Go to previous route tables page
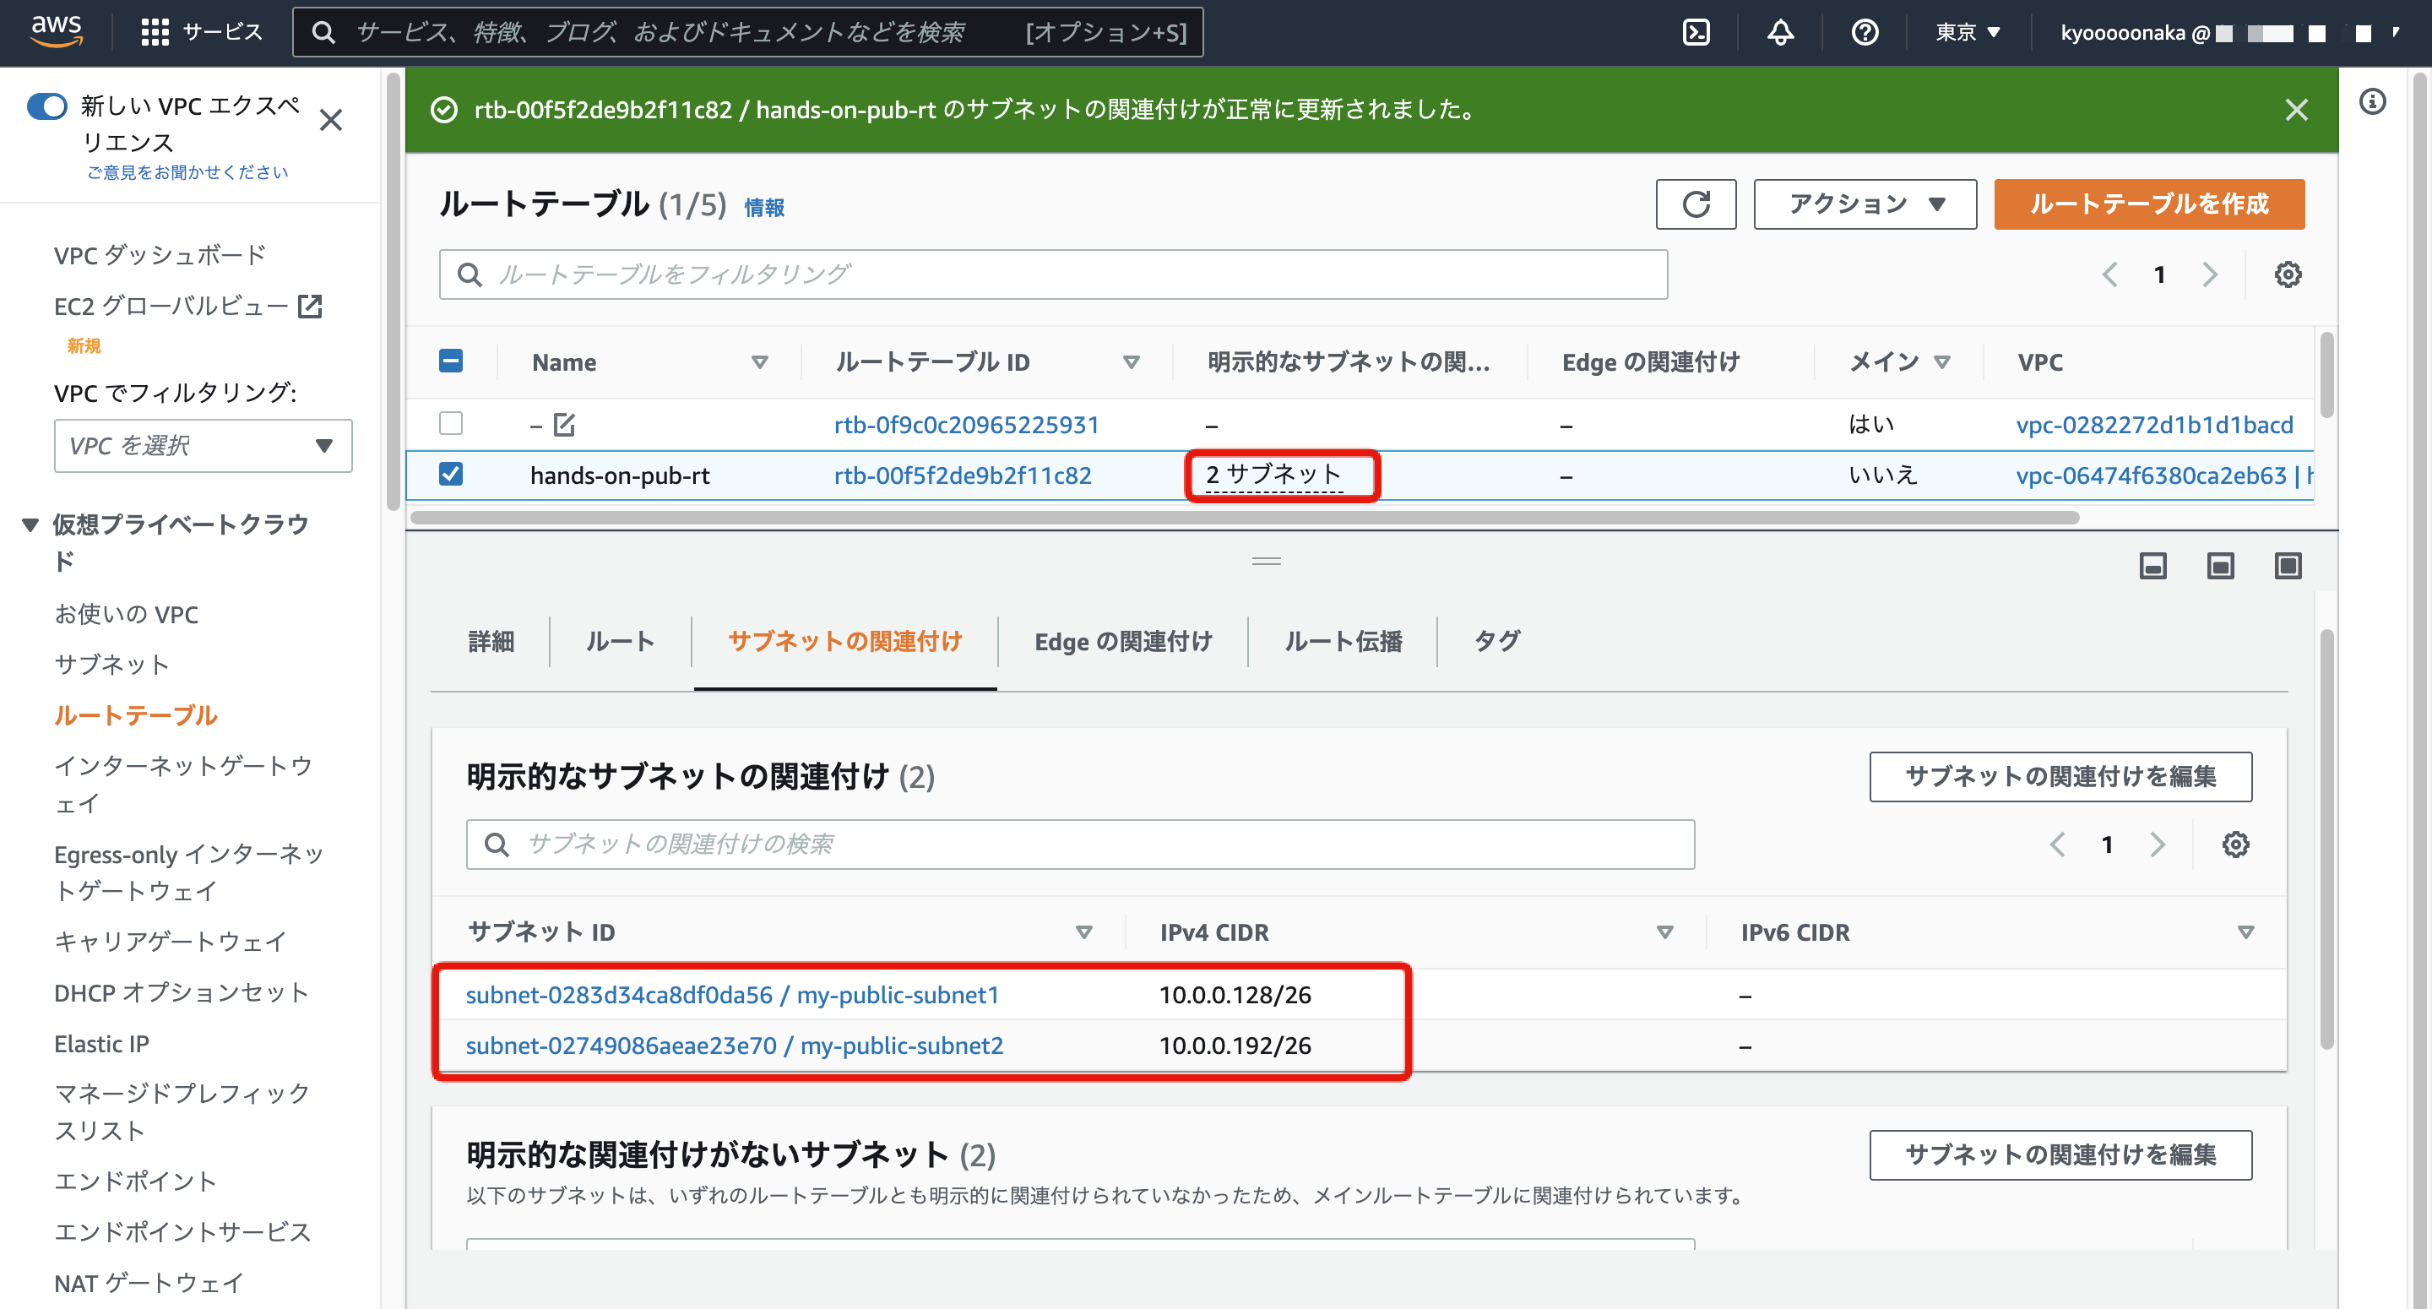 click(x=2109, y=274)
